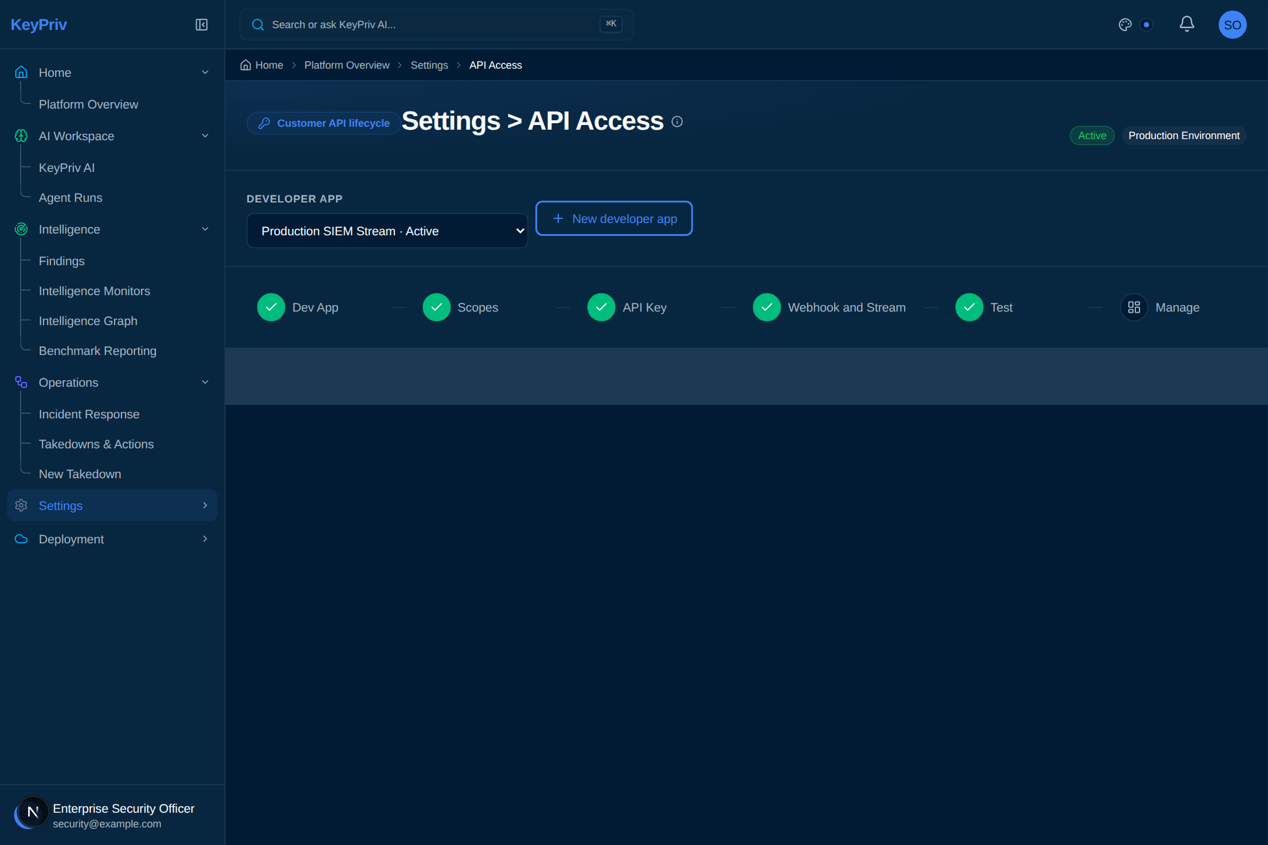The height and width of the screenshot is (845, 1268).
Task: Open Findings in sidebar
Action: point(62,261)
